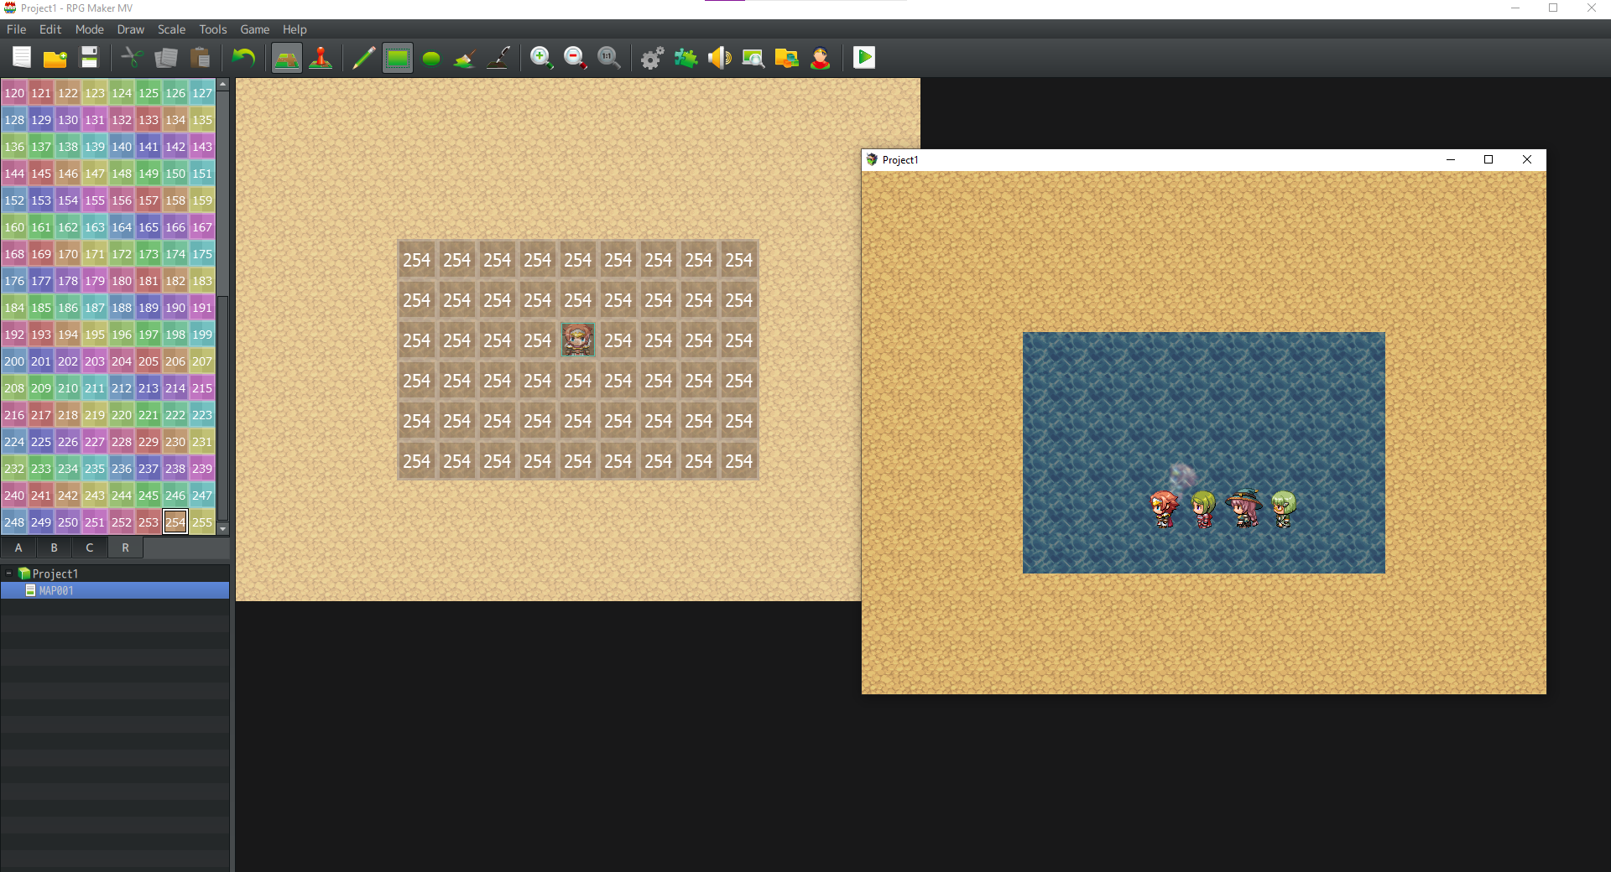Open the Edit menu

(50, 29)
